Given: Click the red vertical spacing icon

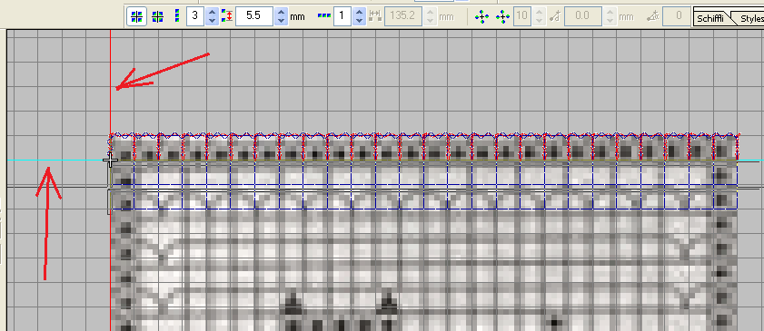Looking at the screenshot, I should pos(227,16).
